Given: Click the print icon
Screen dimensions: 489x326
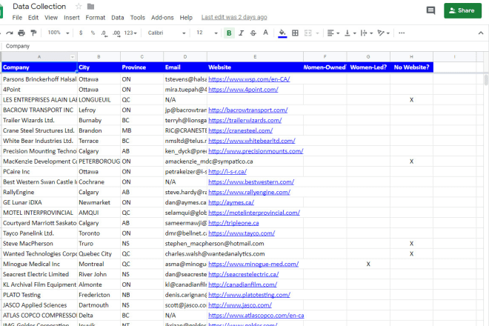Looking at the screenshot, I should pyautogui.click(x=21, y=33).
